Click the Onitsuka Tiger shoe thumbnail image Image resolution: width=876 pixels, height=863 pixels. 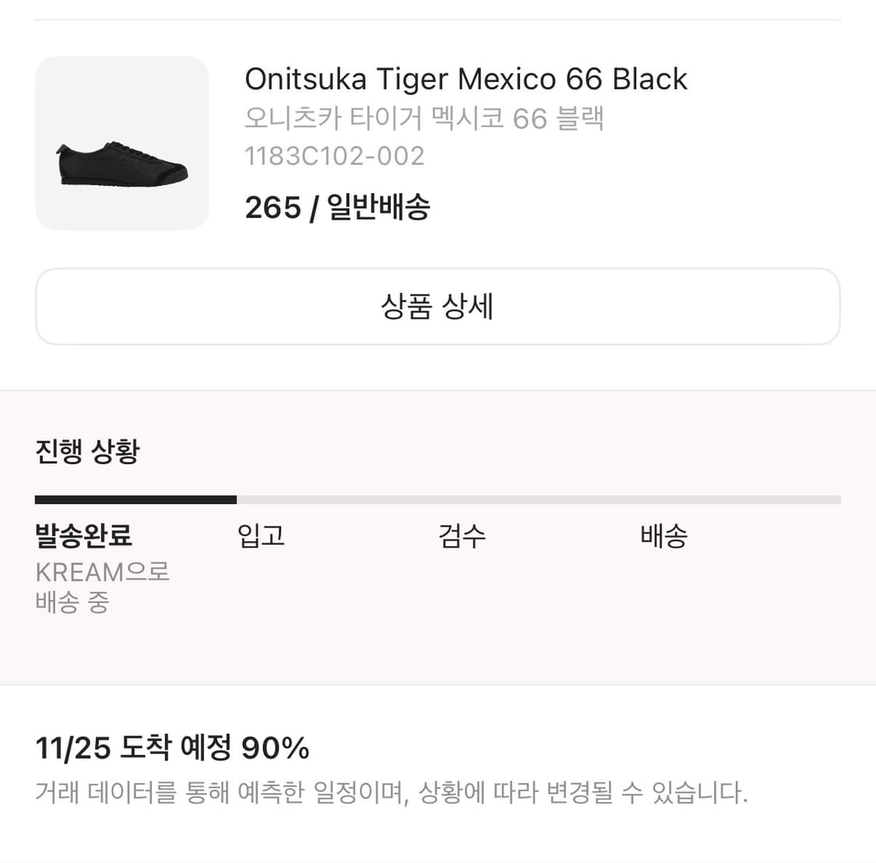pos(121,142)
